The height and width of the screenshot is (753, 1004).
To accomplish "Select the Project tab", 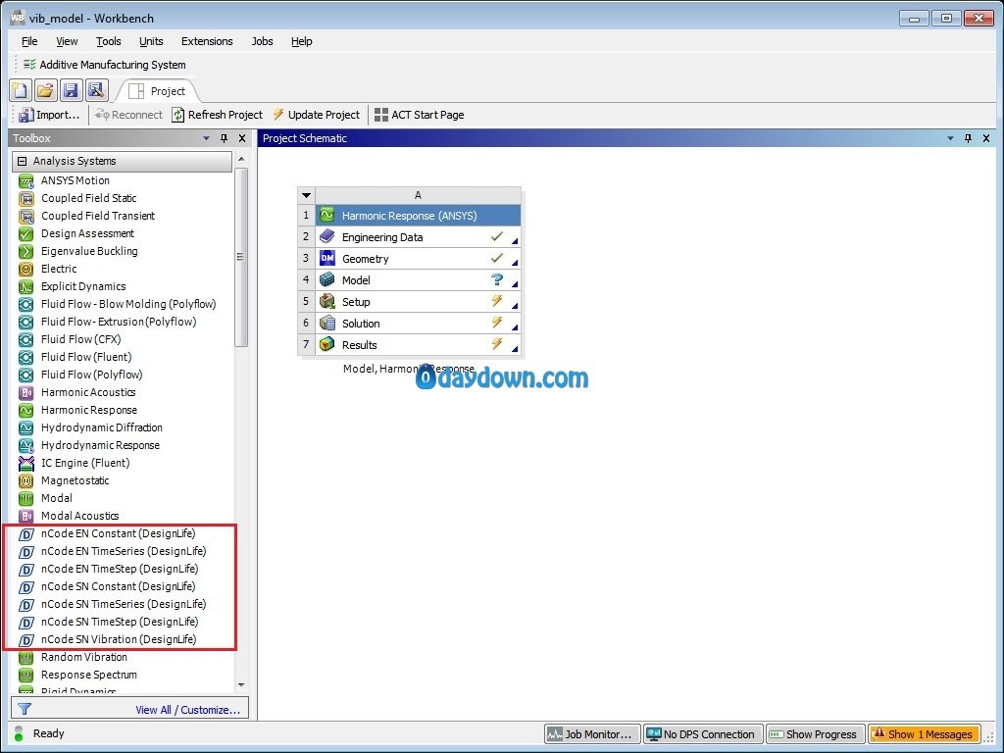I will point(158,91).
